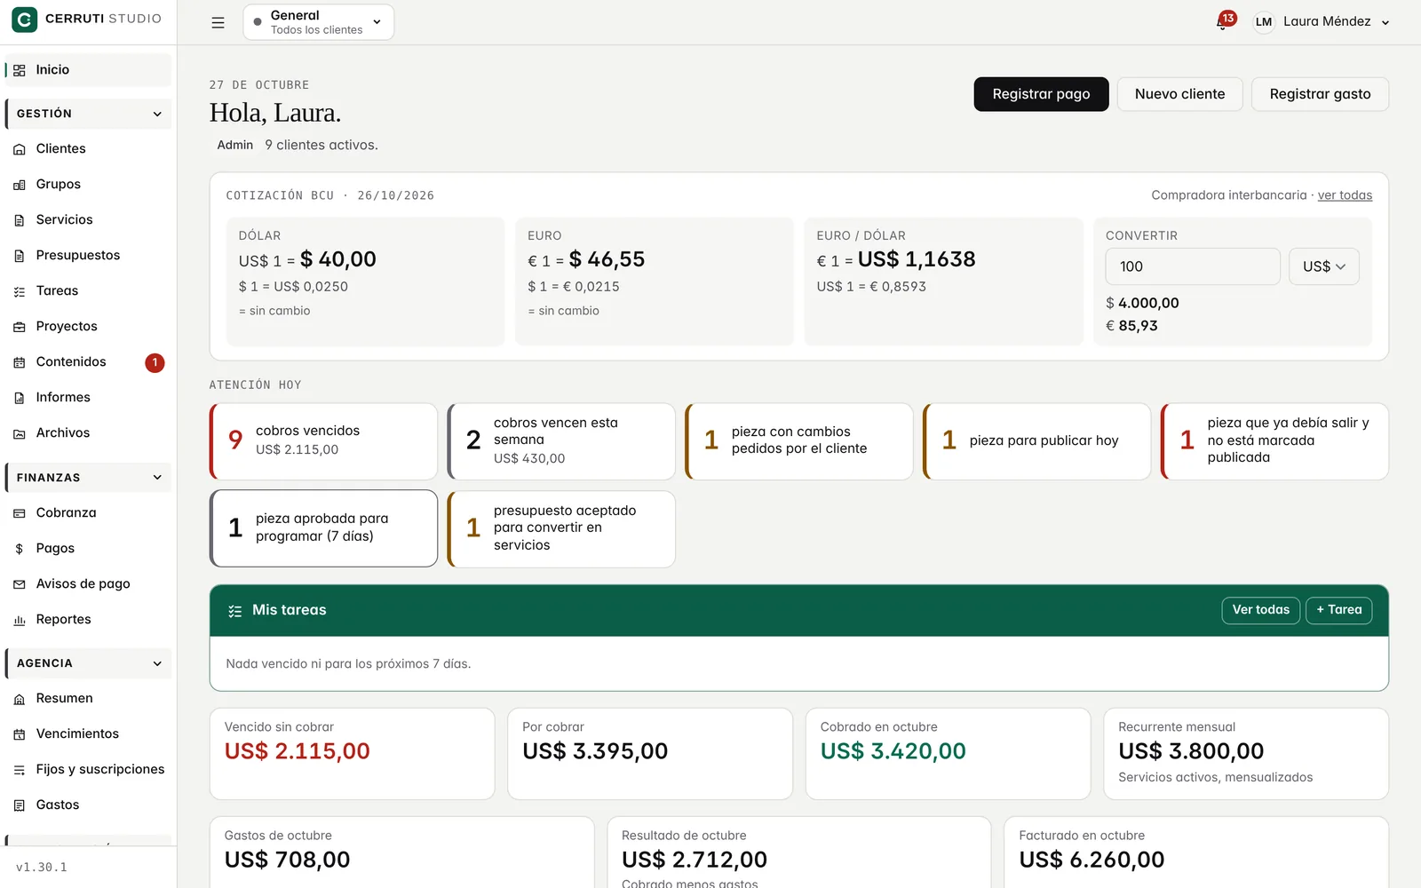Click the Registrar gasto button
The width and height of the screenshot is (1421, 888).
coord(1320,94)
